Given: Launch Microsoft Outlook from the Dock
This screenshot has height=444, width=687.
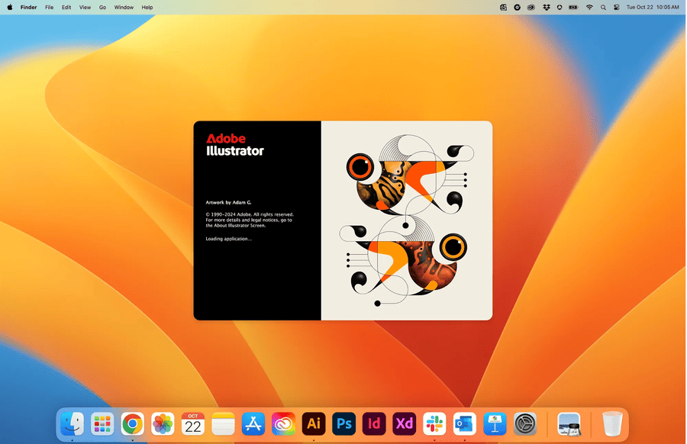Looking at the screenshot, I should point(464,423).
